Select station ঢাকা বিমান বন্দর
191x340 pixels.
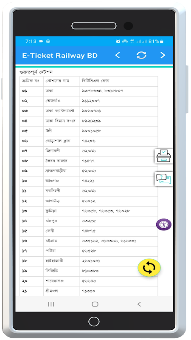[x=60, y=121]
